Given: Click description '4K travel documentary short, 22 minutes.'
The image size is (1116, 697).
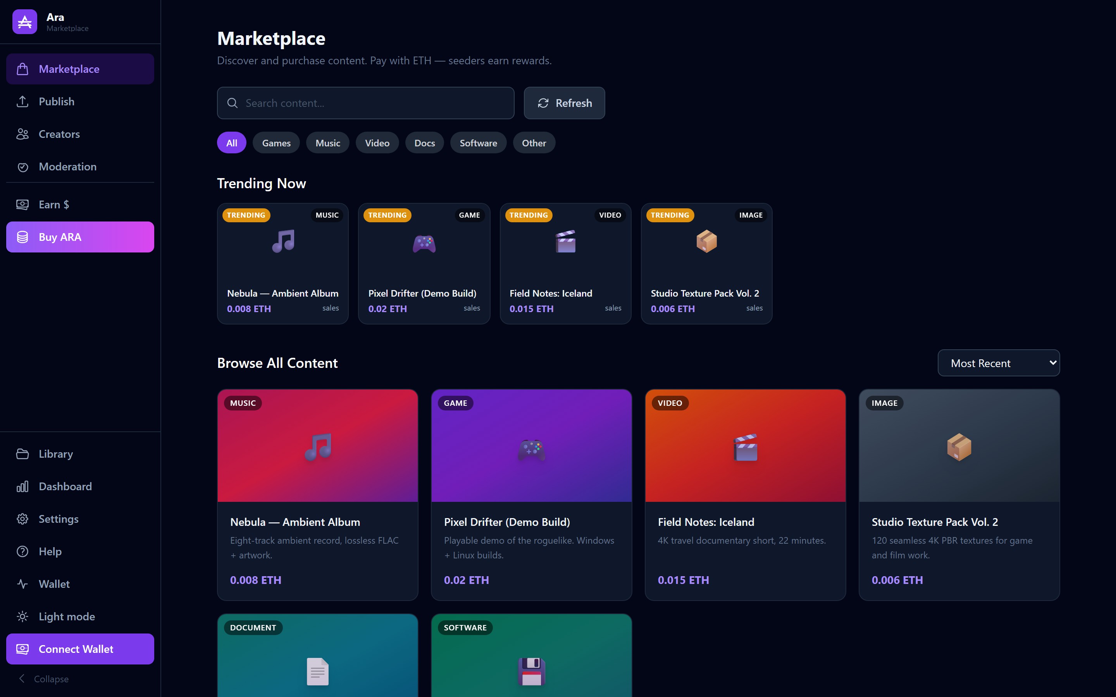Looking at the screenshot, I should [x=742, y=540].
